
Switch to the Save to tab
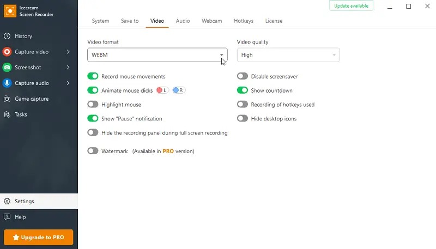click(x=130, y=21)
